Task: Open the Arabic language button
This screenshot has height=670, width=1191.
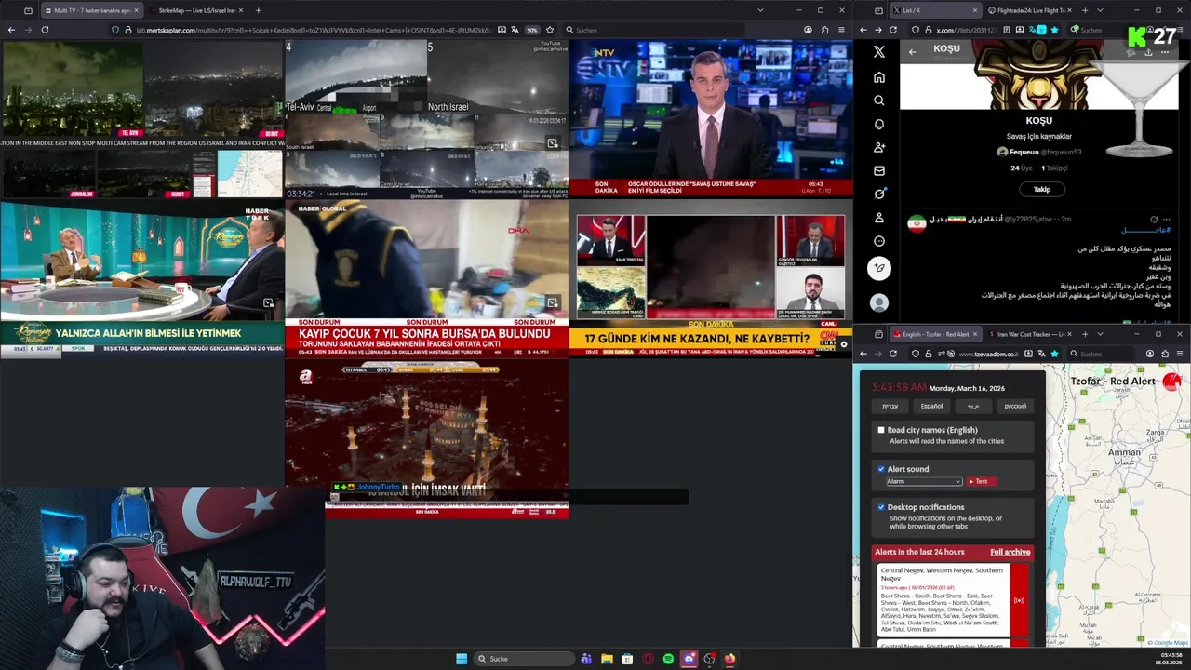Action: (x=973, y=406)
